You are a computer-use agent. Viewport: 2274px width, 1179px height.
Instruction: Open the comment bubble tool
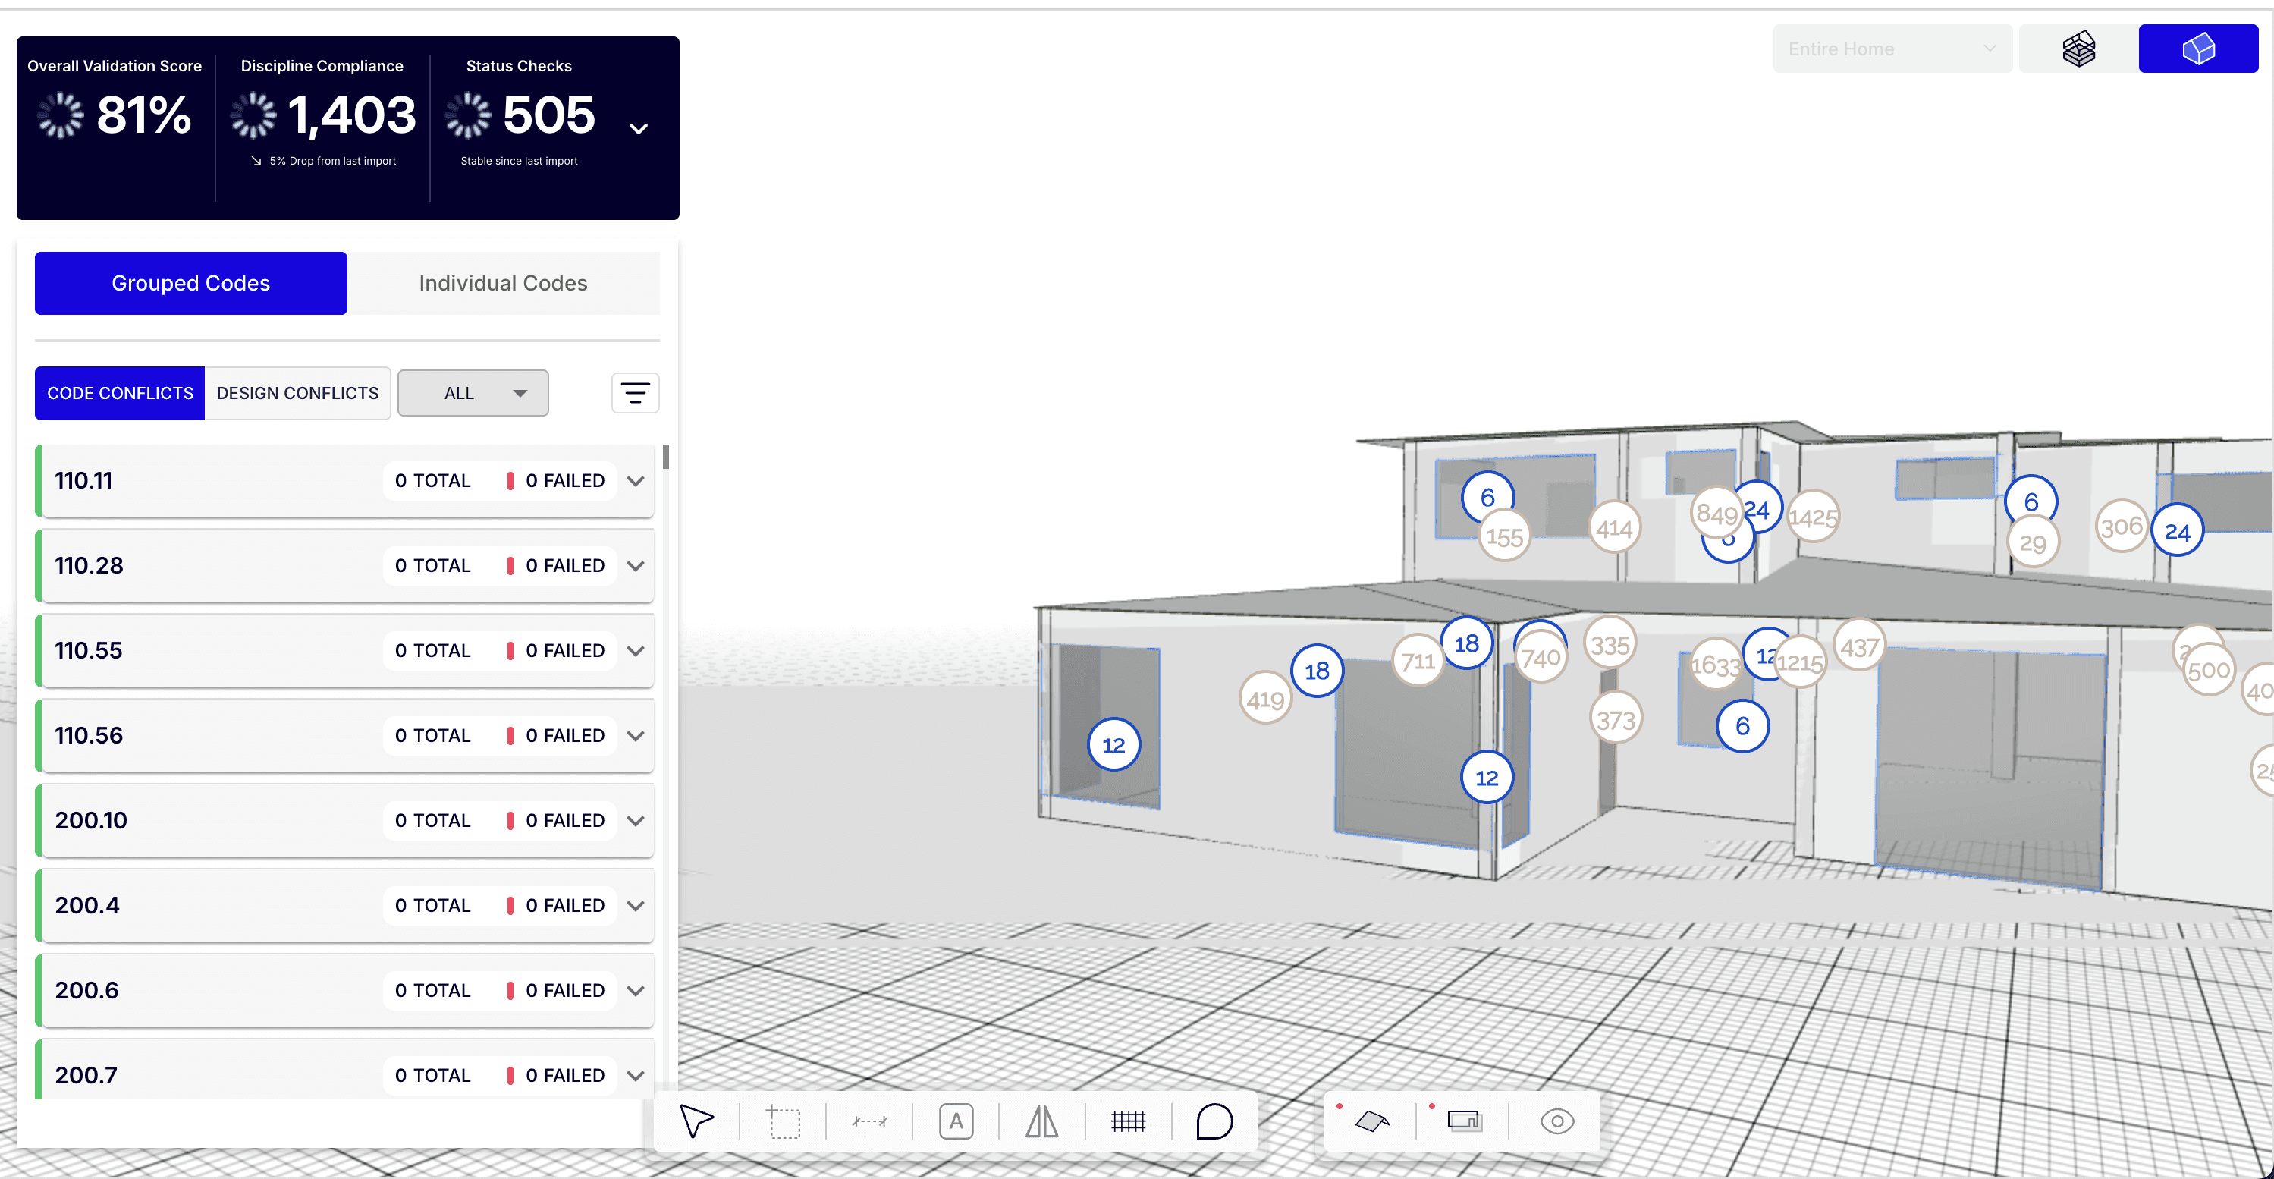coord(1214,1121)
